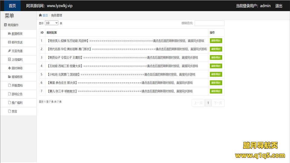Click the 元宝充值 plug icon
Screen dimensions: 290x163
pos(9,51)
